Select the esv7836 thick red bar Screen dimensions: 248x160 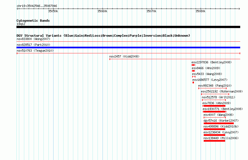[214, 106]
